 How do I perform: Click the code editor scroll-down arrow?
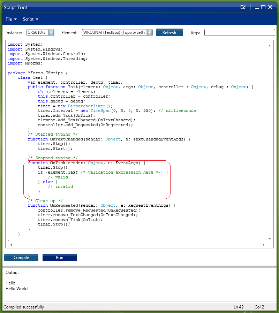pos(270,239)
